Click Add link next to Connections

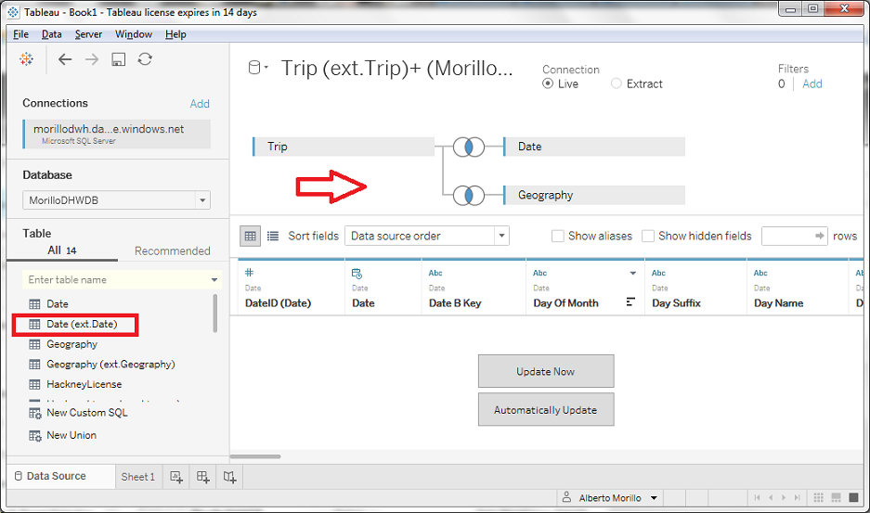200,104
